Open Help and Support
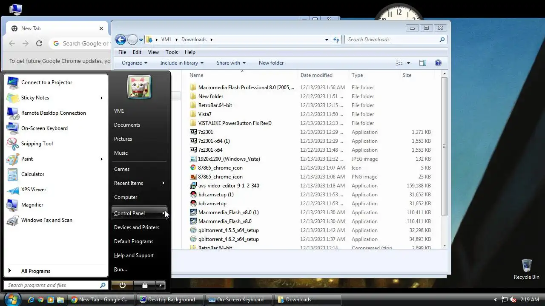Image resolution: width=545 pixels, height=306 pixels. (x=134, y=255)
